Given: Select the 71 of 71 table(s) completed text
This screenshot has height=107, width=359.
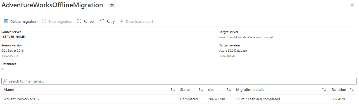Looking at the screenshot, I should [x=258, y=99].
